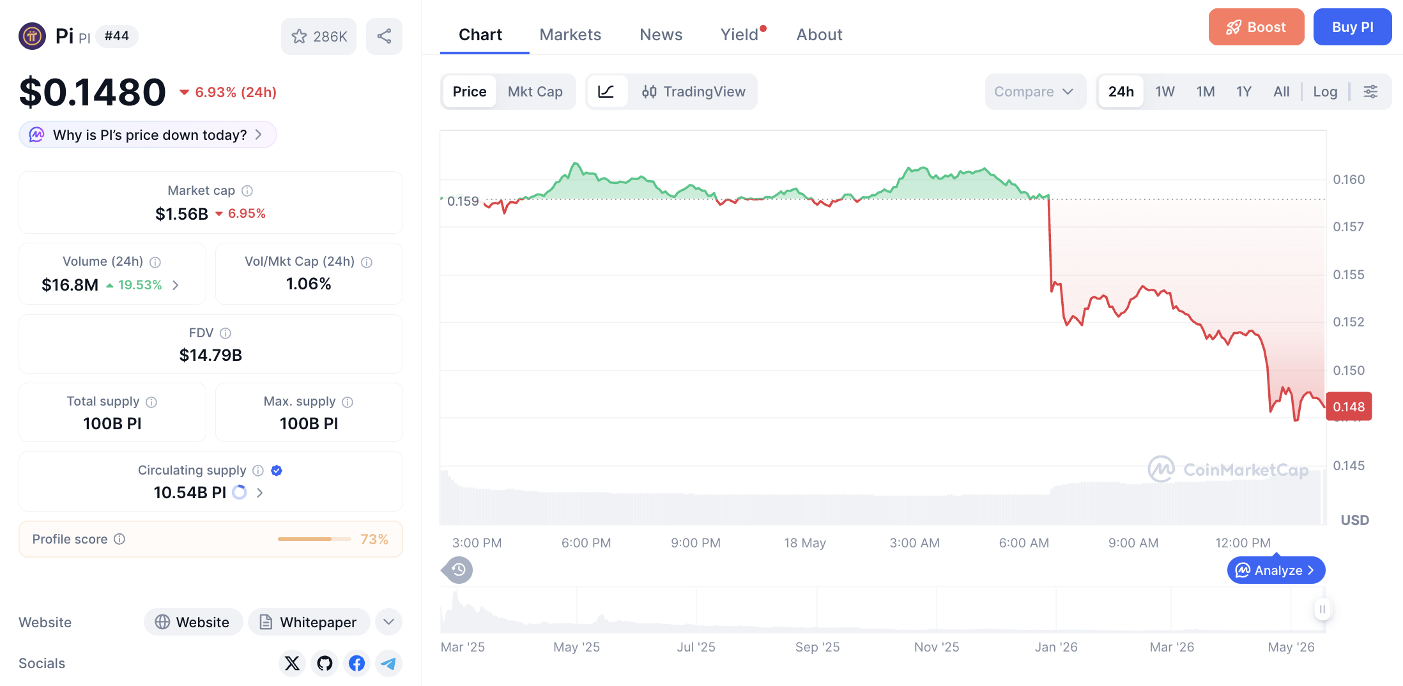Click the $1.56B market cap value

click(181, 214)
